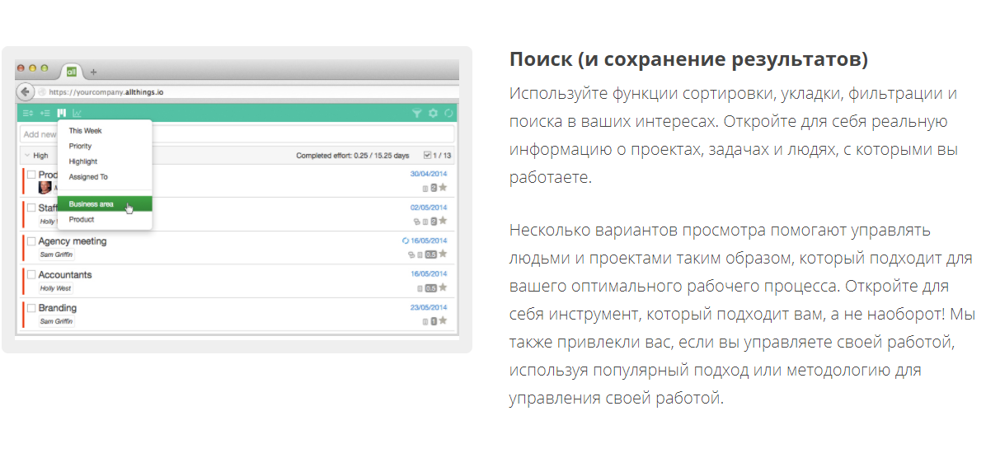
Task: Click the 0.5 effort badge on Accountants
Action: pyautogui.click(x=430, y=287)
